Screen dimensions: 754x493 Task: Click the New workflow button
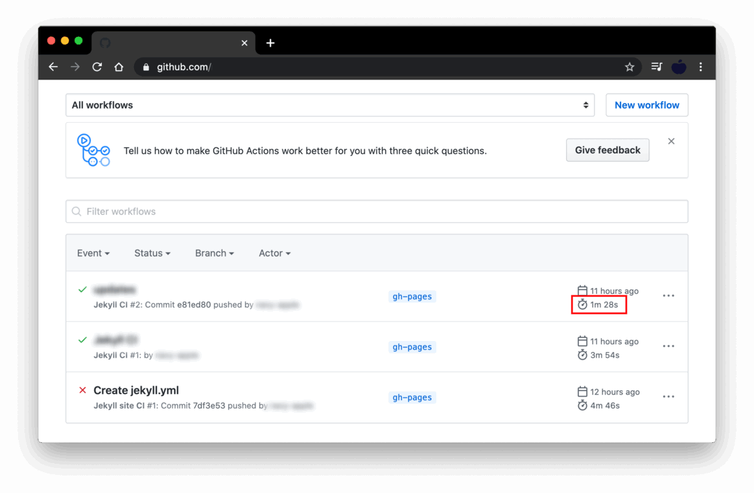646,105
